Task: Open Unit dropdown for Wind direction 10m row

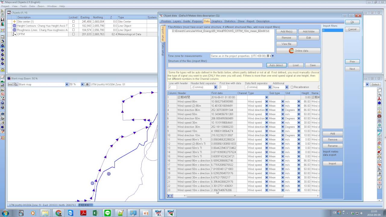Action: click(299, 135)
